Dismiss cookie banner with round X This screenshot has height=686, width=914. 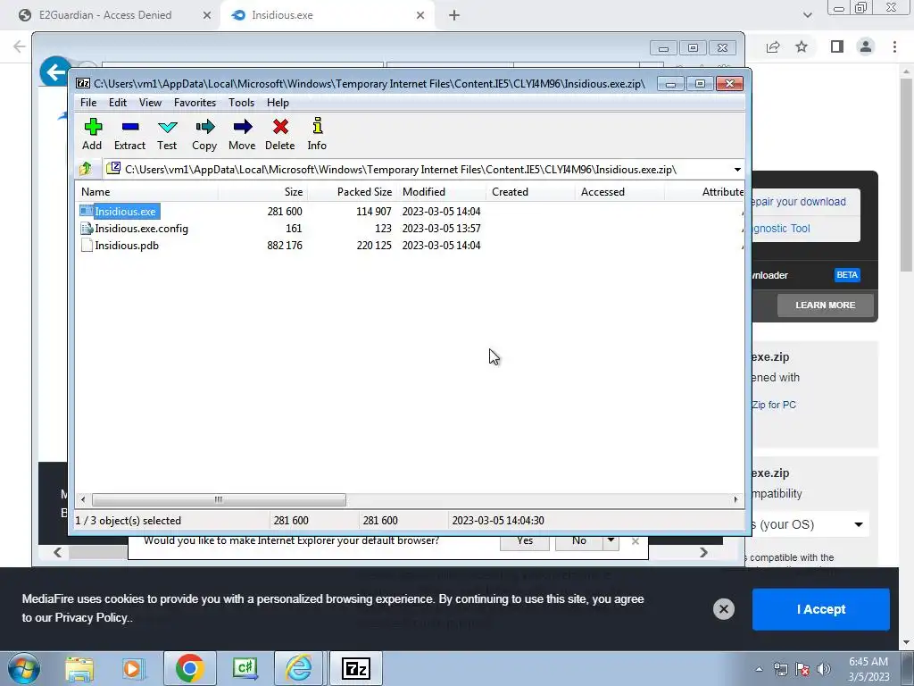pyautogui.click(x=723, y=609)
